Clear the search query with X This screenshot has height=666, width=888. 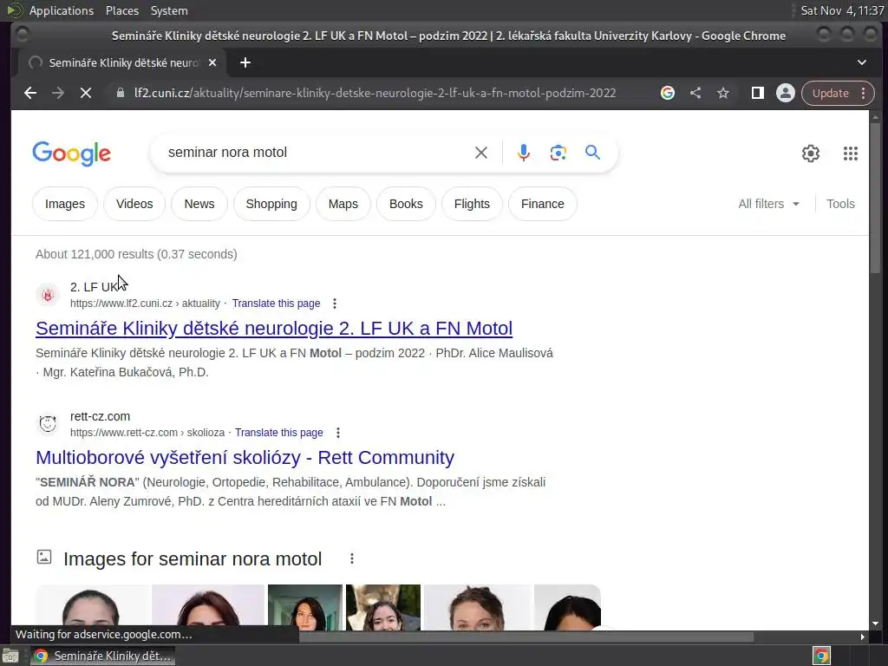480,153
